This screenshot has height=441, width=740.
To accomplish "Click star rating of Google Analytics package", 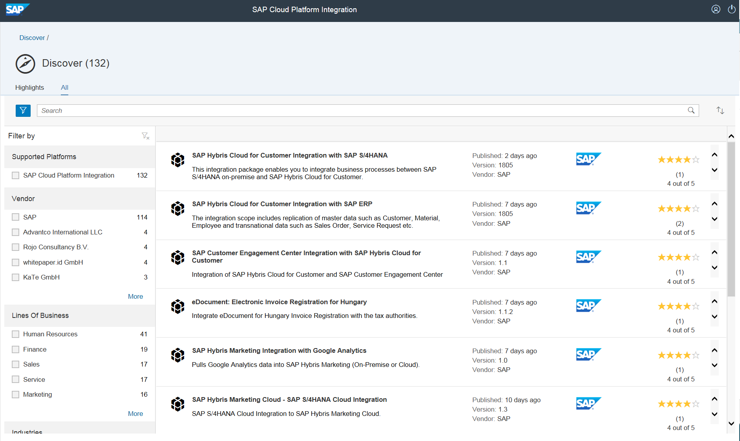I will coord(679,356).
